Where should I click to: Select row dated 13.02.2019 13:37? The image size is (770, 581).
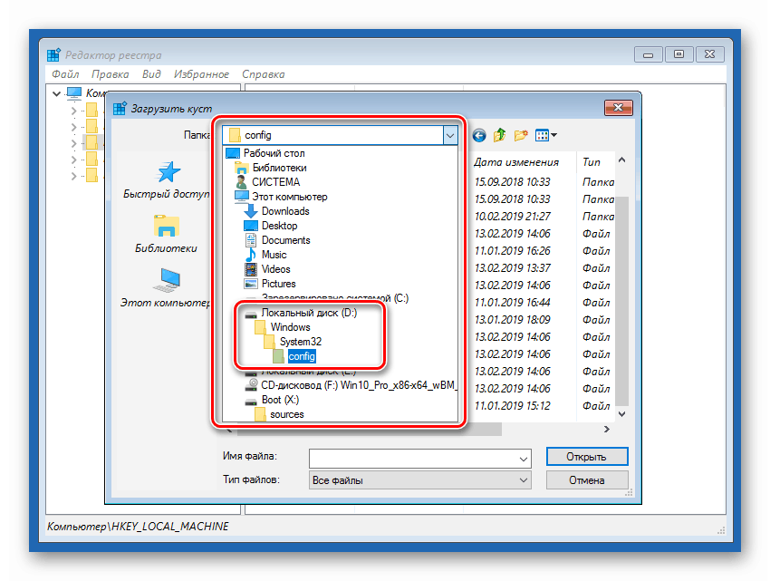[544, 268]
